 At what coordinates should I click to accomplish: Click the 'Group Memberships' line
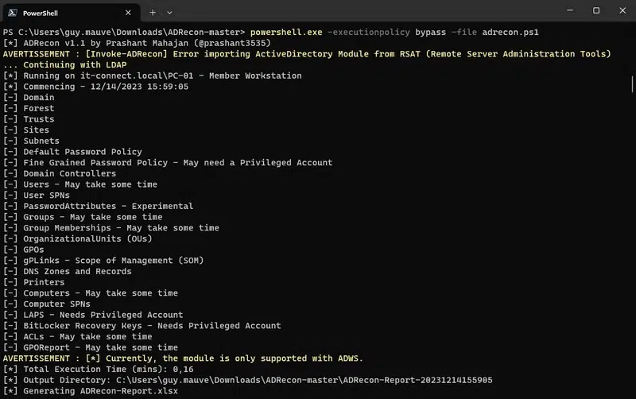click(x=111, y=228)
